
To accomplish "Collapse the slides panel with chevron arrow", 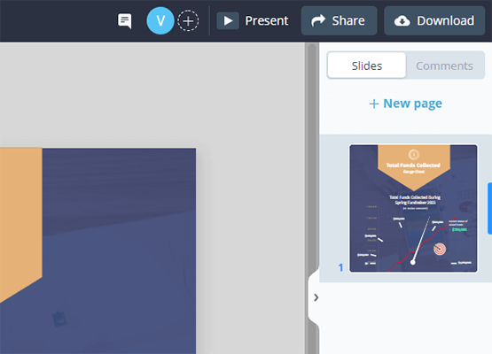I will [x=316, y=297].
